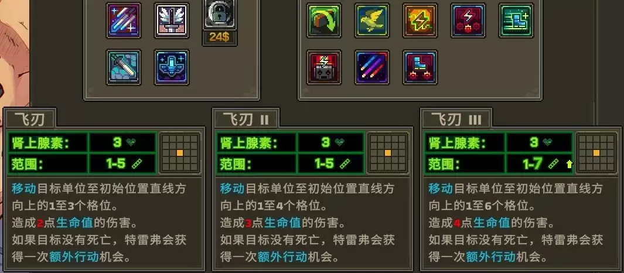The width and height of the screenshot is (624, 273).
Task: Select the orange lightning bolt skill icon
Action: pyautogui.click(x=420, y=21)
